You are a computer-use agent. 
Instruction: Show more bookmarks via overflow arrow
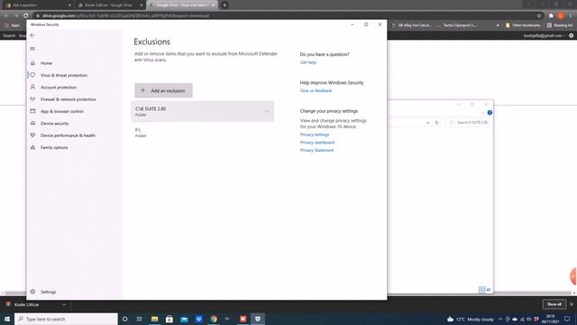pyautogui.click(x=498, y=25)
